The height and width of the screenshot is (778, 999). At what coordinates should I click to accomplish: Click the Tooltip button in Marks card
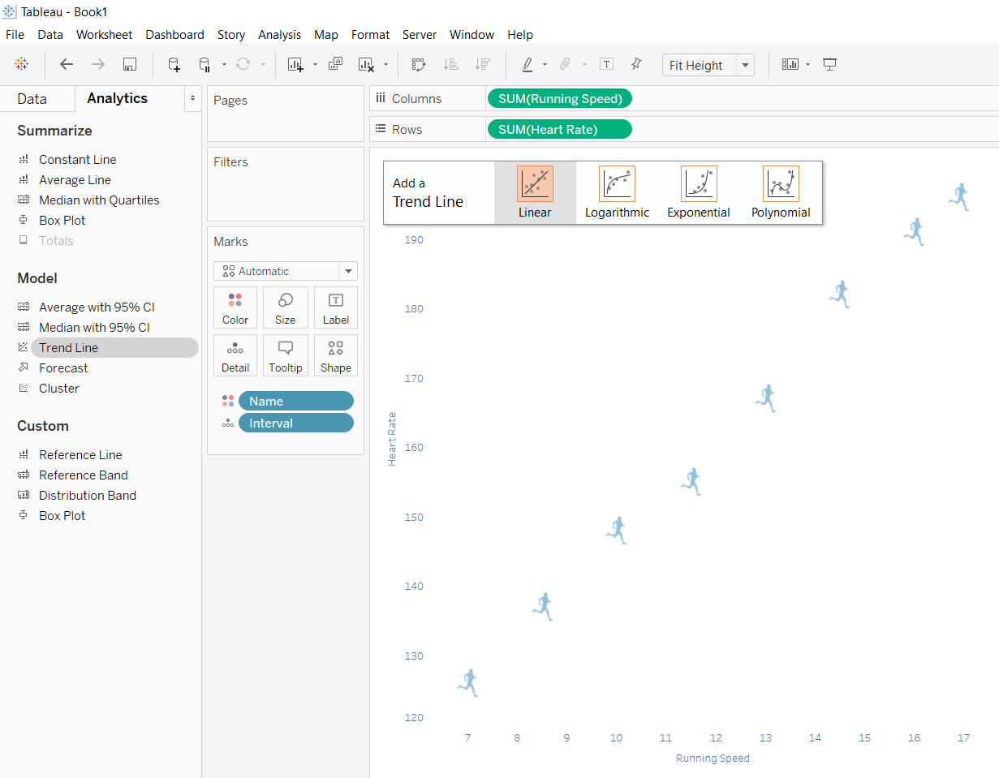285,356
